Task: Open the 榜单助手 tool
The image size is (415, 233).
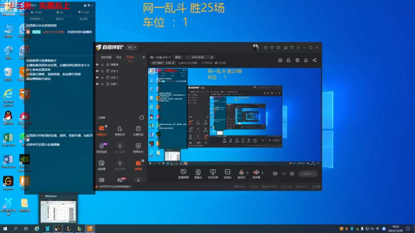Action: [138, 148]
